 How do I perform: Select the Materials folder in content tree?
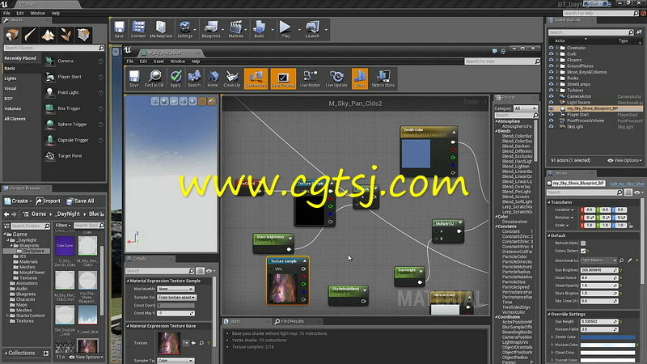[28, 261]
